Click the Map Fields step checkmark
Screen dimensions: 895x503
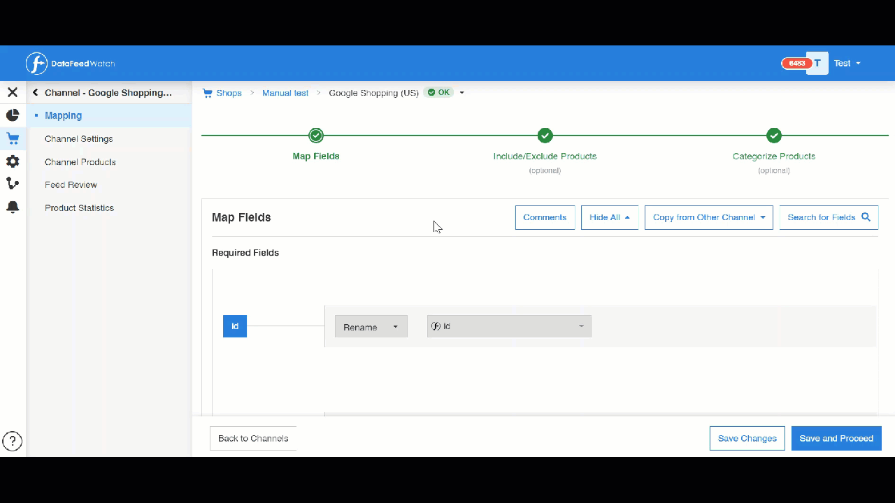[x=316, y=135]
